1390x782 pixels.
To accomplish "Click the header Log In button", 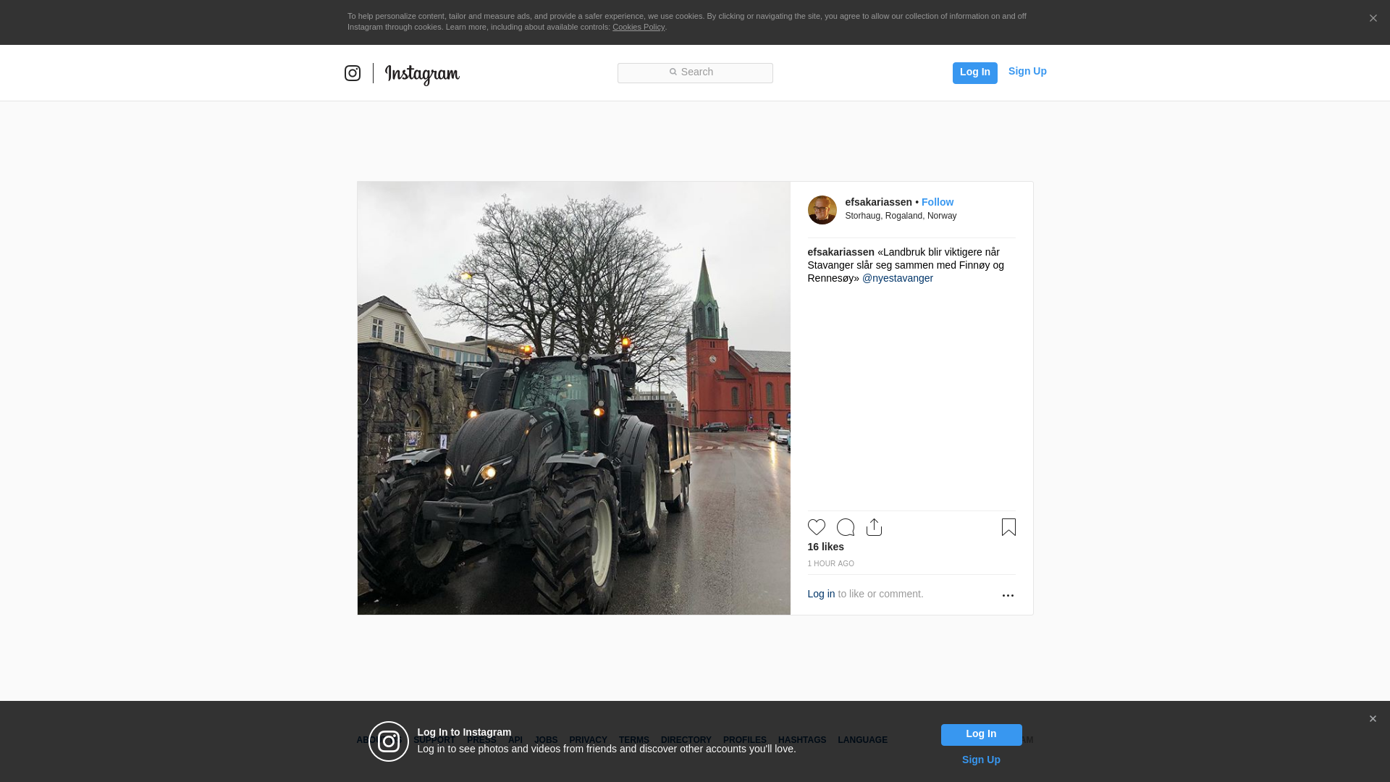I will click(x=974, y=72).
